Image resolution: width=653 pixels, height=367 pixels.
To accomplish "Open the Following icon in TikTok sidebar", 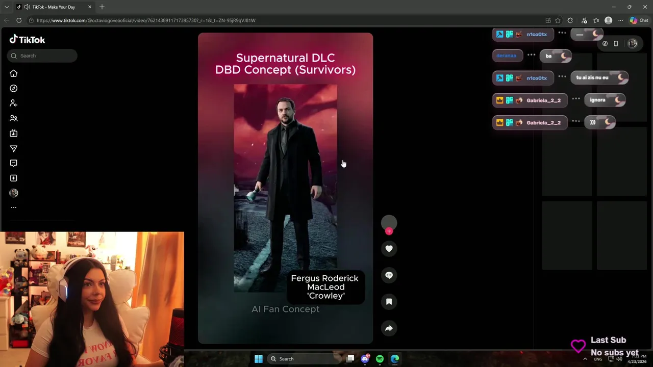I will [14, 103].
